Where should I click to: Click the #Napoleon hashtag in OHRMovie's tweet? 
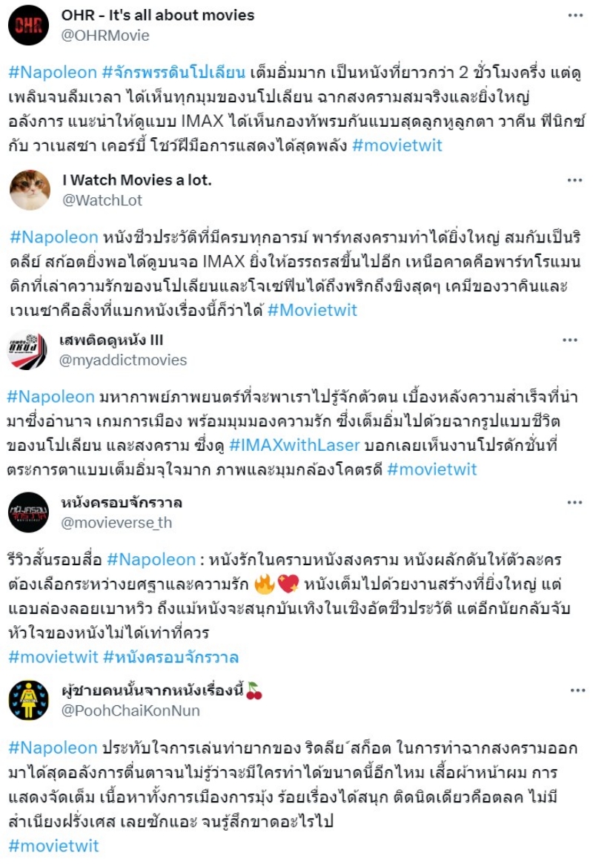click(x=53, y=72)
